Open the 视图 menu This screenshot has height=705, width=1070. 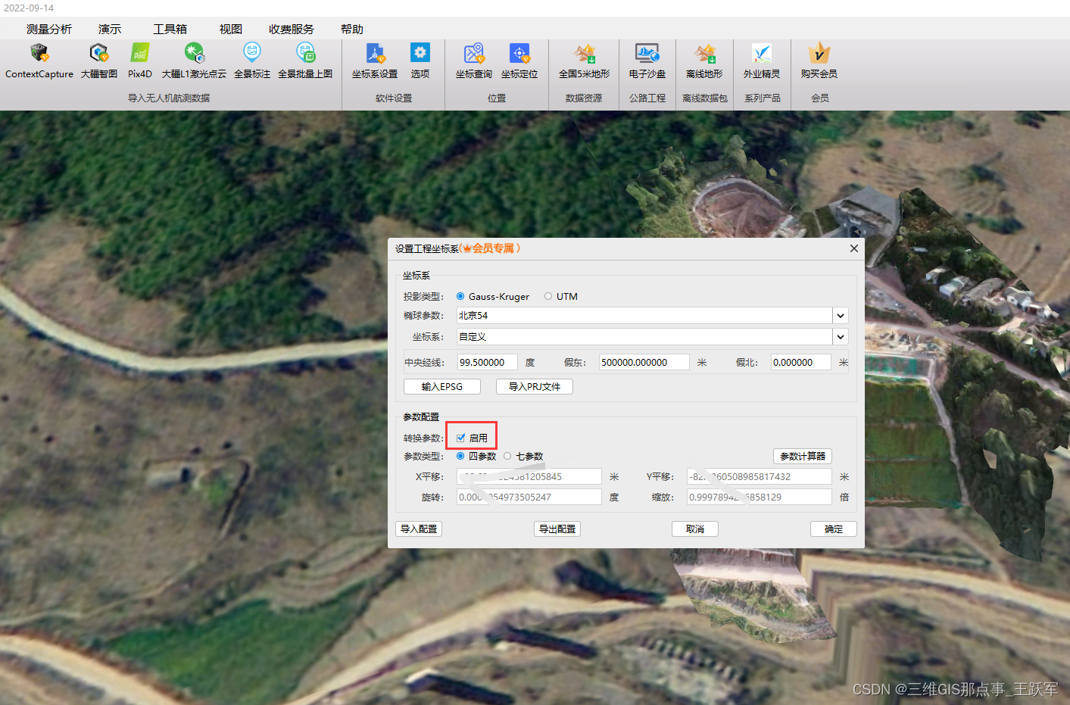click(231, 29)
